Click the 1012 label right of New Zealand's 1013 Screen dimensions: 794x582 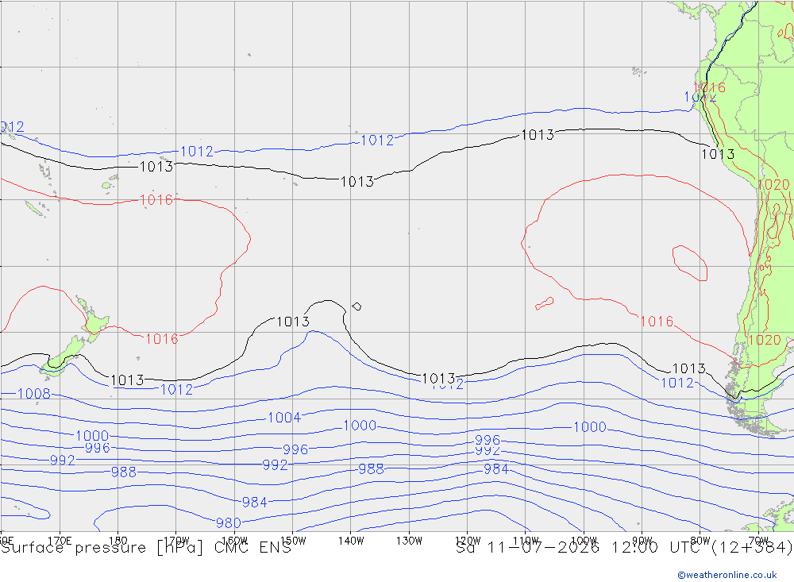point(176,390)
